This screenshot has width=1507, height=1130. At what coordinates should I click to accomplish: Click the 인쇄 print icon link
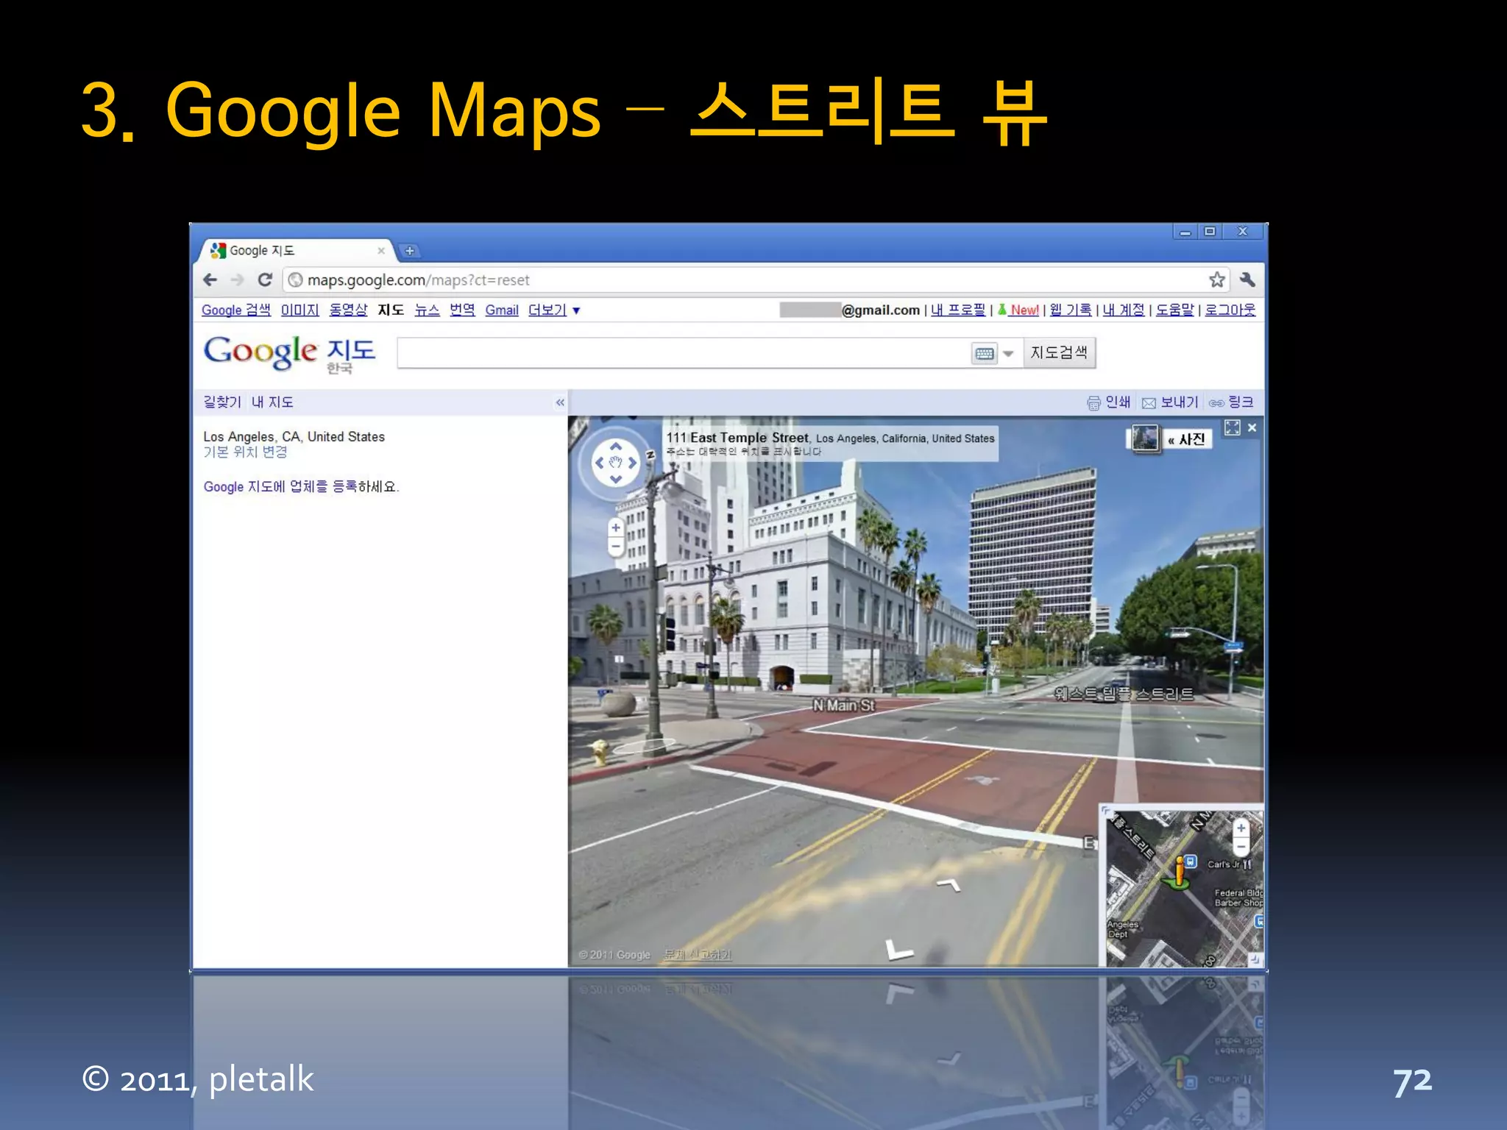coord(1108,402)
